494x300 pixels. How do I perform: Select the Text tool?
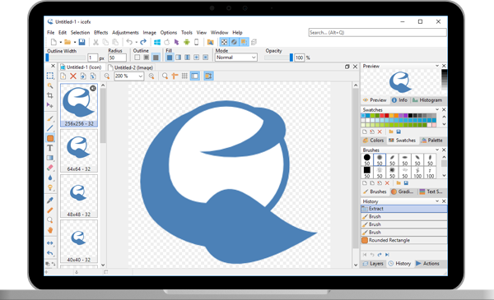click(49, 148)
